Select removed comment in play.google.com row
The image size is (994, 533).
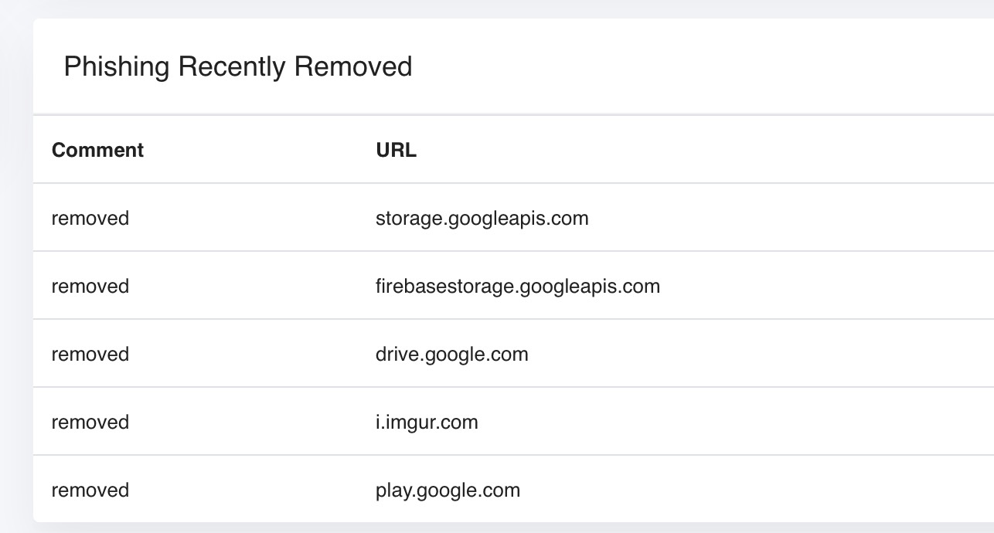coord(90,491)
